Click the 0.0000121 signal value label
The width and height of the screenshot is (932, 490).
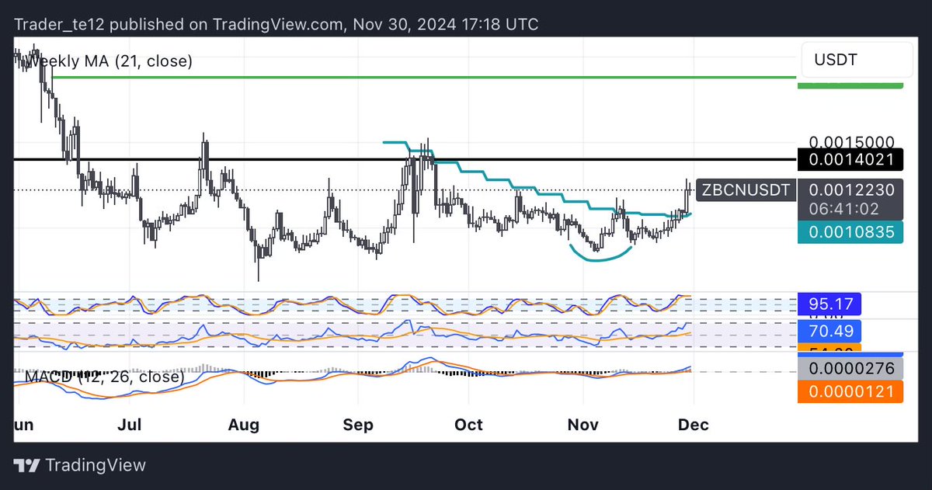[850, 391]
